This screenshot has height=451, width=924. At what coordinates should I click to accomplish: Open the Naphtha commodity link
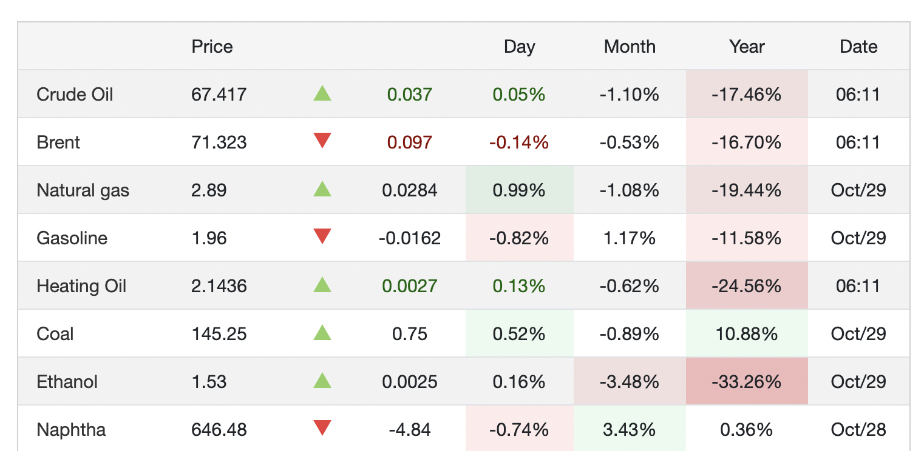point(71,430)
